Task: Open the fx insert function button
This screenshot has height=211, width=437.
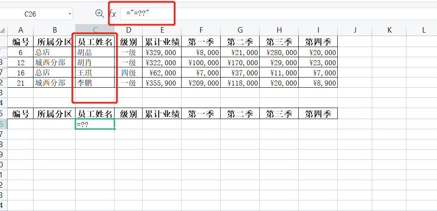Action: [x=112, y=14]
